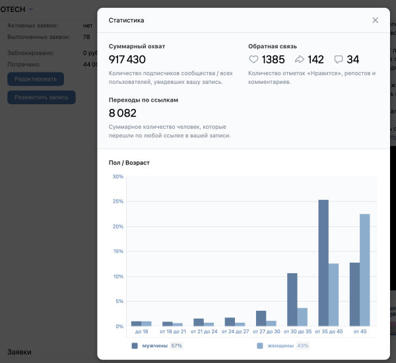The image size is (396, 363).
Task: Click the heart likes icon
Action: tap(253, 59)
